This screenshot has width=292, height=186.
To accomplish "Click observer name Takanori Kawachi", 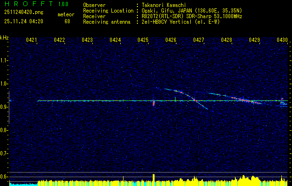I will click(164, 5).
